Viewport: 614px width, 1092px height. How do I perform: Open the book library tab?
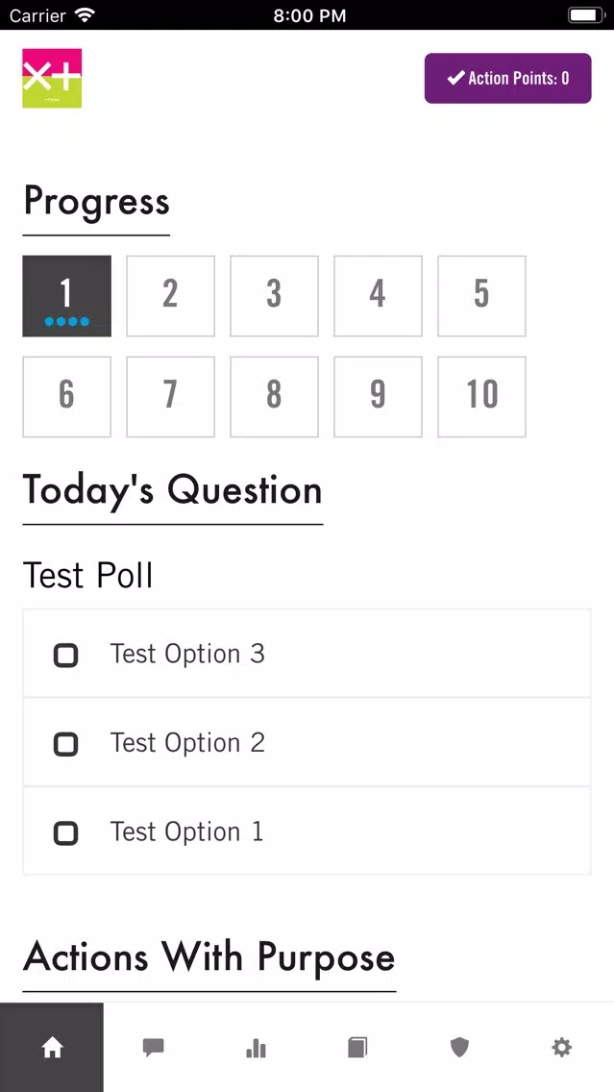(357, 1047)
